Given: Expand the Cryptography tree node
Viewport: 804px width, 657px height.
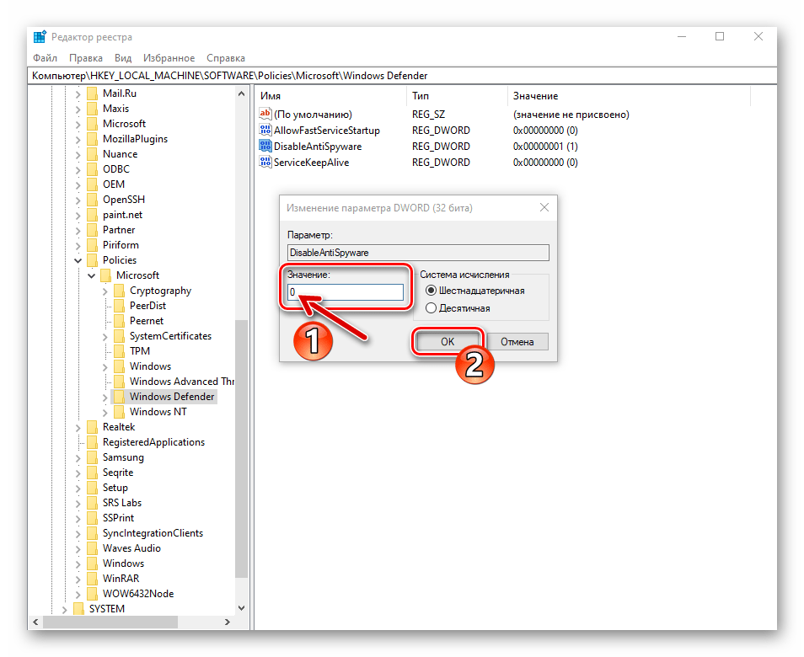Looking at the screenshot, I should coord(105,291).
